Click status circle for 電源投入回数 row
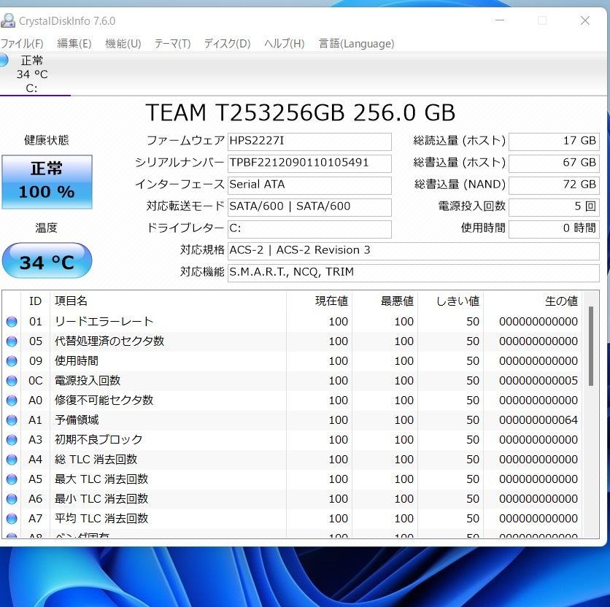 pos(12,381)
